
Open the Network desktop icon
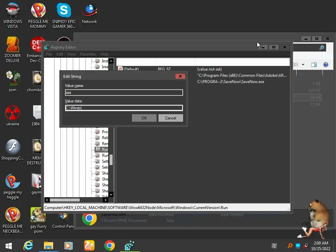pos(89,14)
